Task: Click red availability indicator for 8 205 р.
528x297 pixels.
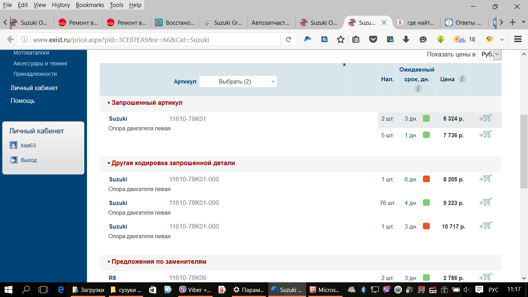Action: click(x=426, y=179)
